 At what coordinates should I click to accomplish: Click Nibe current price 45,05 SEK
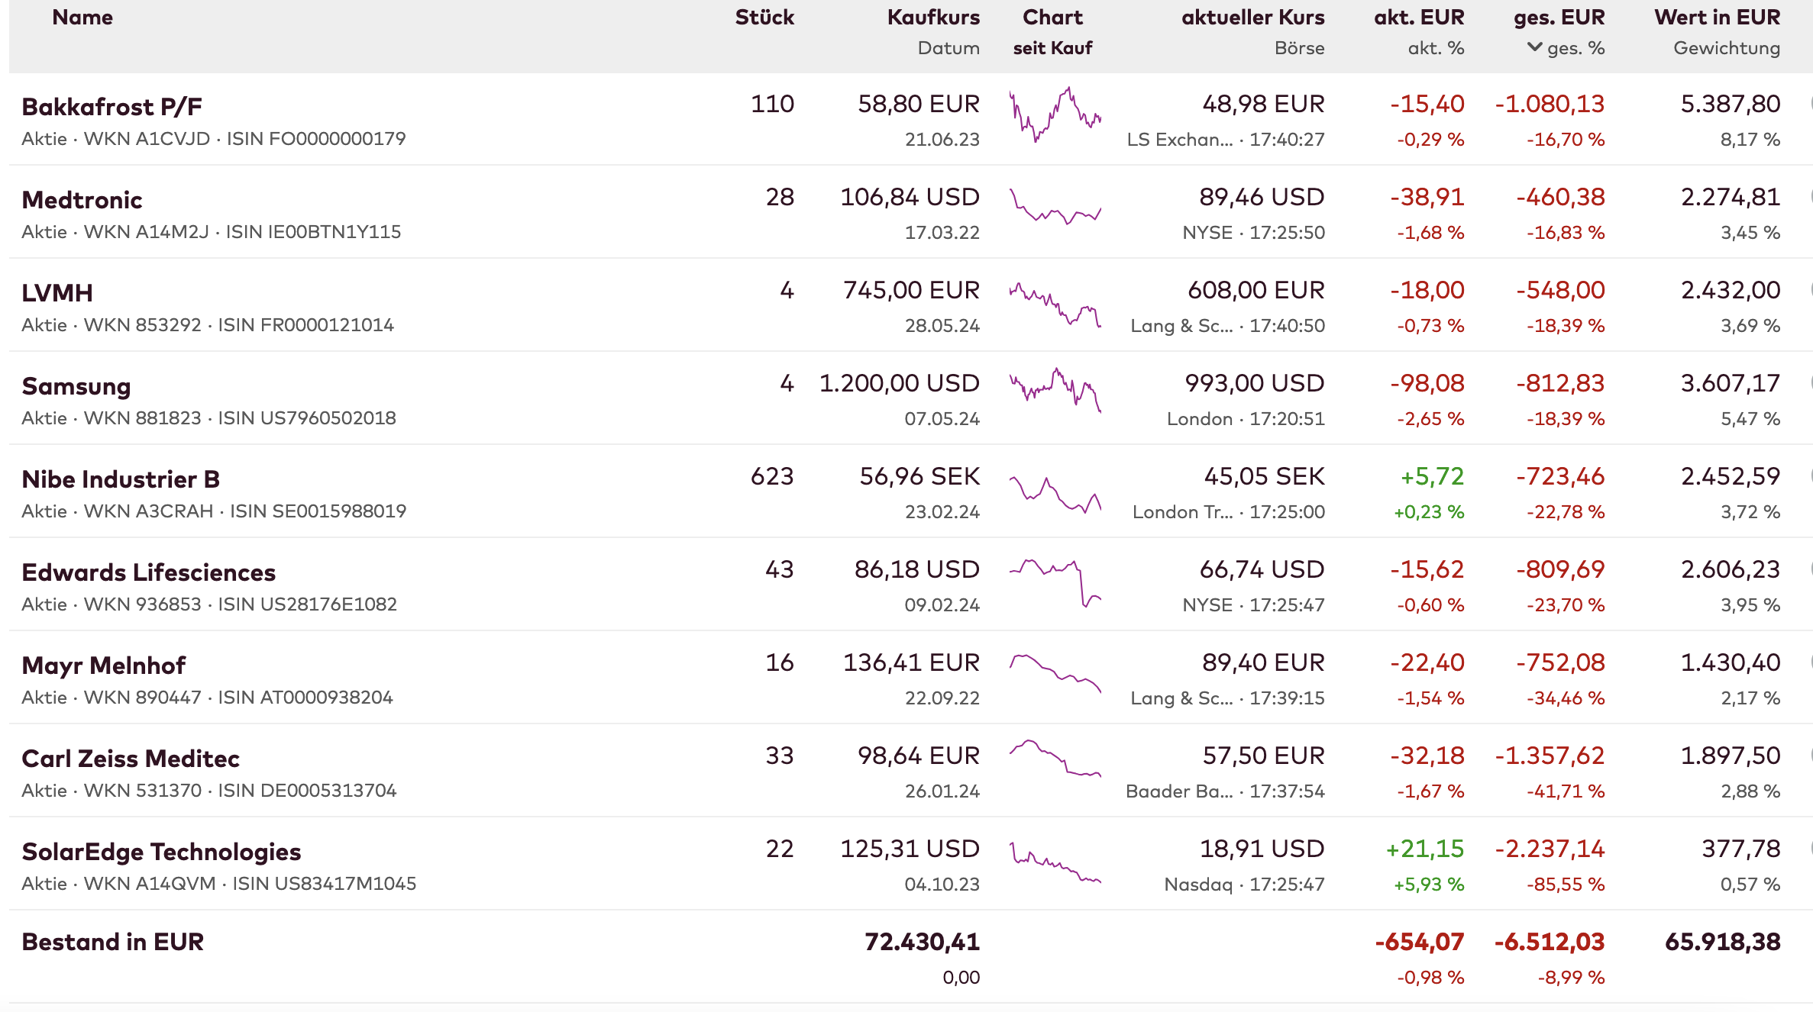(1264, 476)
